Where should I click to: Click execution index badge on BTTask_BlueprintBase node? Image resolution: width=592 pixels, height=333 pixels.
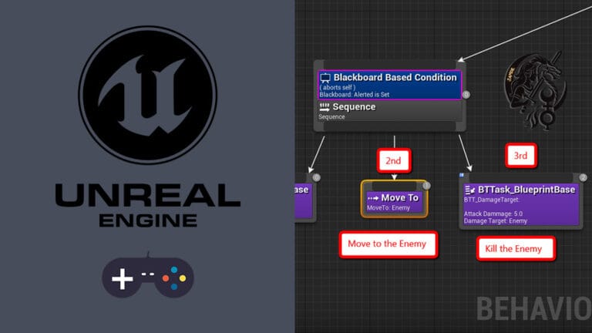click(583, 177)
